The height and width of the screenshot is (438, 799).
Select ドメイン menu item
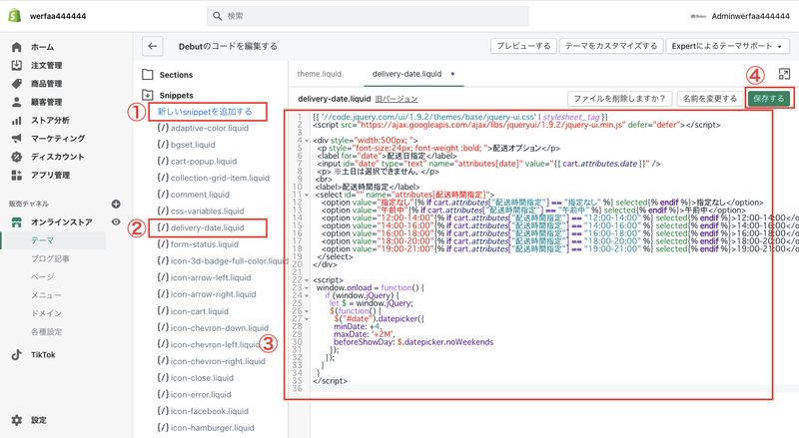[46, 313]
